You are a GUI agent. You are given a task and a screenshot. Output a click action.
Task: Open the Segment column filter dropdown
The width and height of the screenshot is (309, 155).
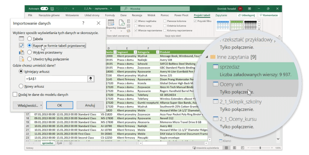point(135,52)
